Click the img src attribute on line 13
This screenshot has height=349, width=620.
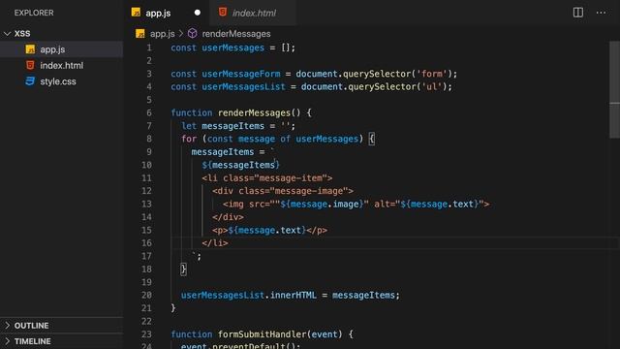308,205
